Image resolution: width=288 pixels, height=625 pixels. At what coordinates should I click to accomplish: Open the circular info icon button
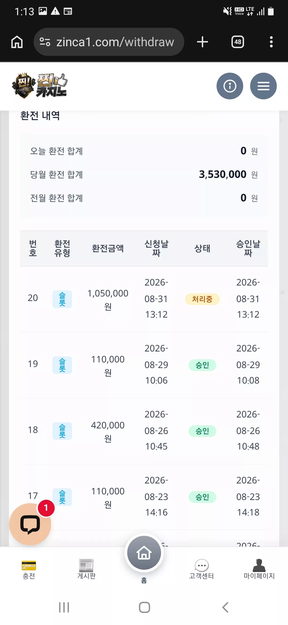pos(230,86)
